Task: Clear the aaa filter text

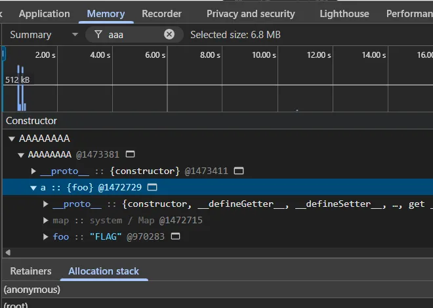Action: [169, 34]
